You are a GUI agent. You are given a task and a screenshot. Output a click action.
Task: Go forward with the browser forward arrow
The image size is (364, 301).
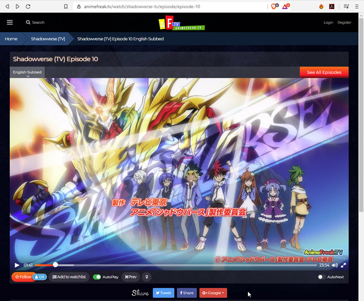(17, 7)
